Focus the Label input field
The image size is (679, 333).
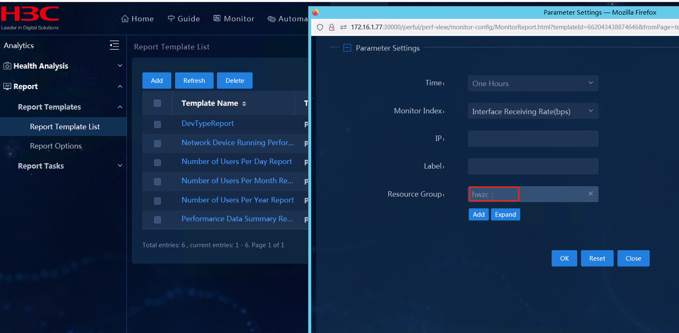(533, 166)
